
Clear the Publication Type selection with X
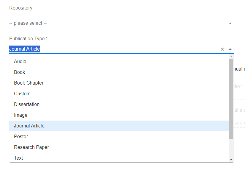pyautogui.click(x=222, y=49)
